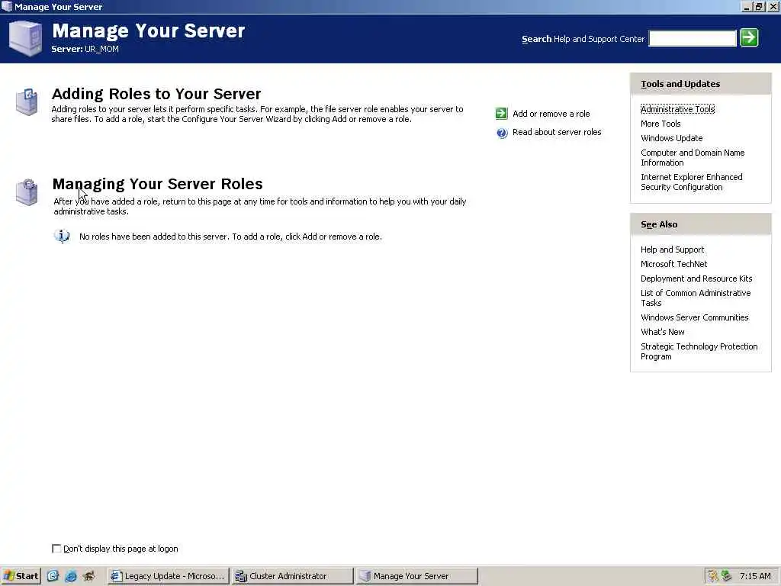Click the green search go arrow

click(x=749, y=38)
